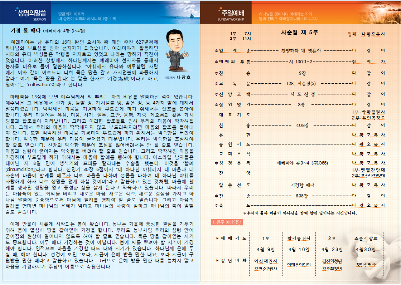The width and height of the screenshot is (401, 285).
Task: Click the '이예은어린이' name cell
Action: point(299,265)
